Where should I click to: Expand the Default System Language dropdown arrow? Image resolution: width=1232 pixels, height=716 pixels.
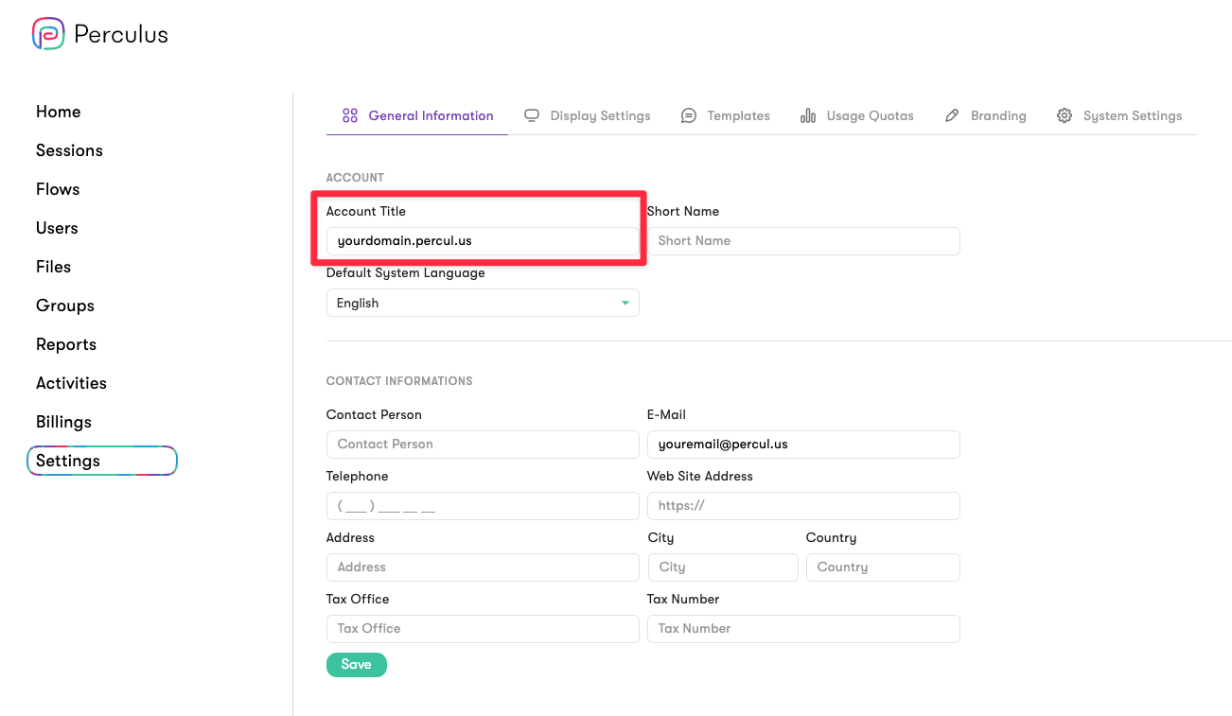coord(625,303)
